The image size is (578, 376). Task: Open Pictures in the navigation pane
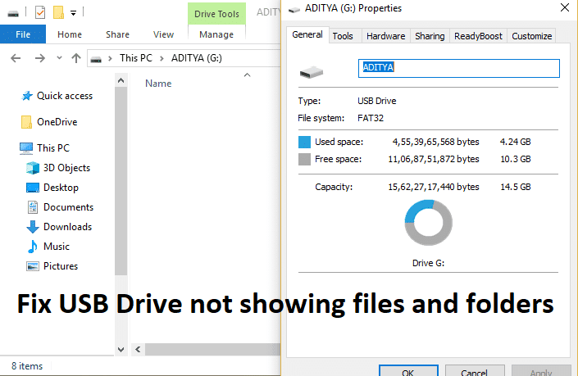(61, 266)
